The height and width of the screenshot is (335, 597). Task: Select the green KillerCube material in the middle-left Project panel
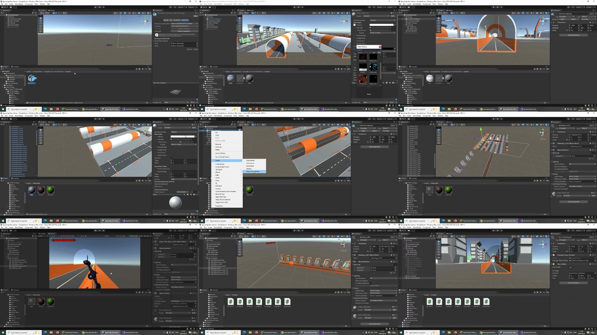pos(50,190)
